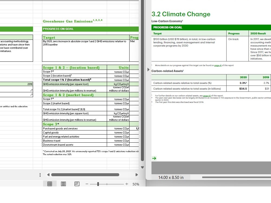Open the 50% zoom level dialog
The image size is (271, 203).
(x=136, y=184)
